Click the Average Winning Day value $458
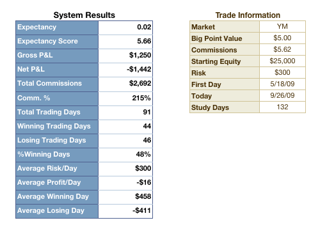Image resolution: width=311 pixels, height=241 pixels. coord(125,197)
